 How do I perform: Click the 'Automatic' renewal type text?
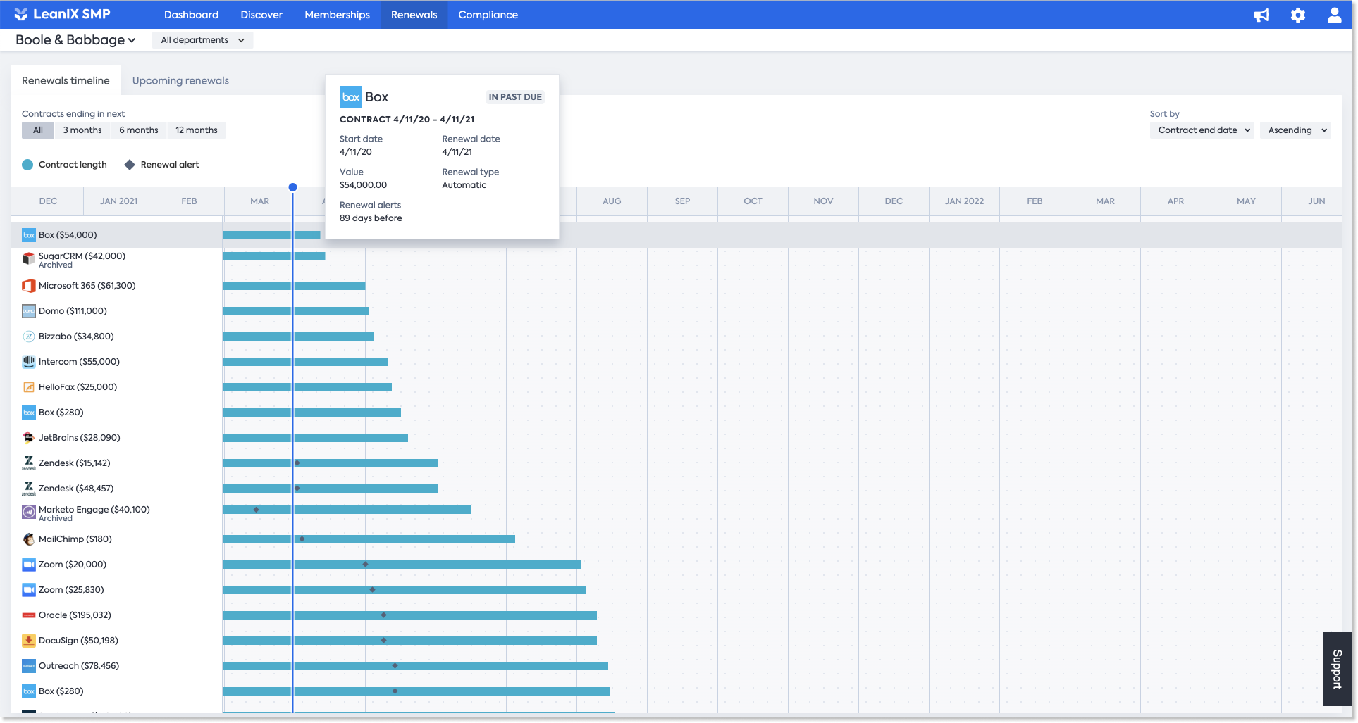coord(464,185)
